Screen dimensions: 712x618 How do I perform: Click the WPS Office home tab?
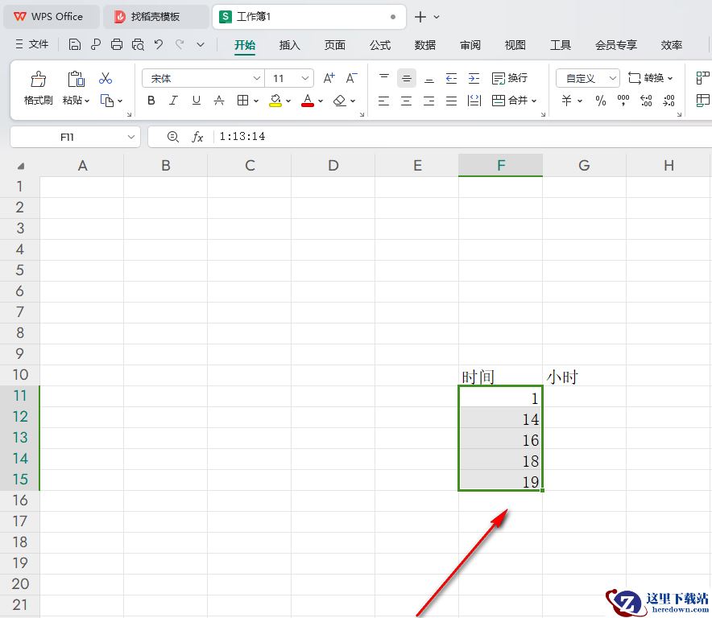pyautogui.click(x=51, y=17)
